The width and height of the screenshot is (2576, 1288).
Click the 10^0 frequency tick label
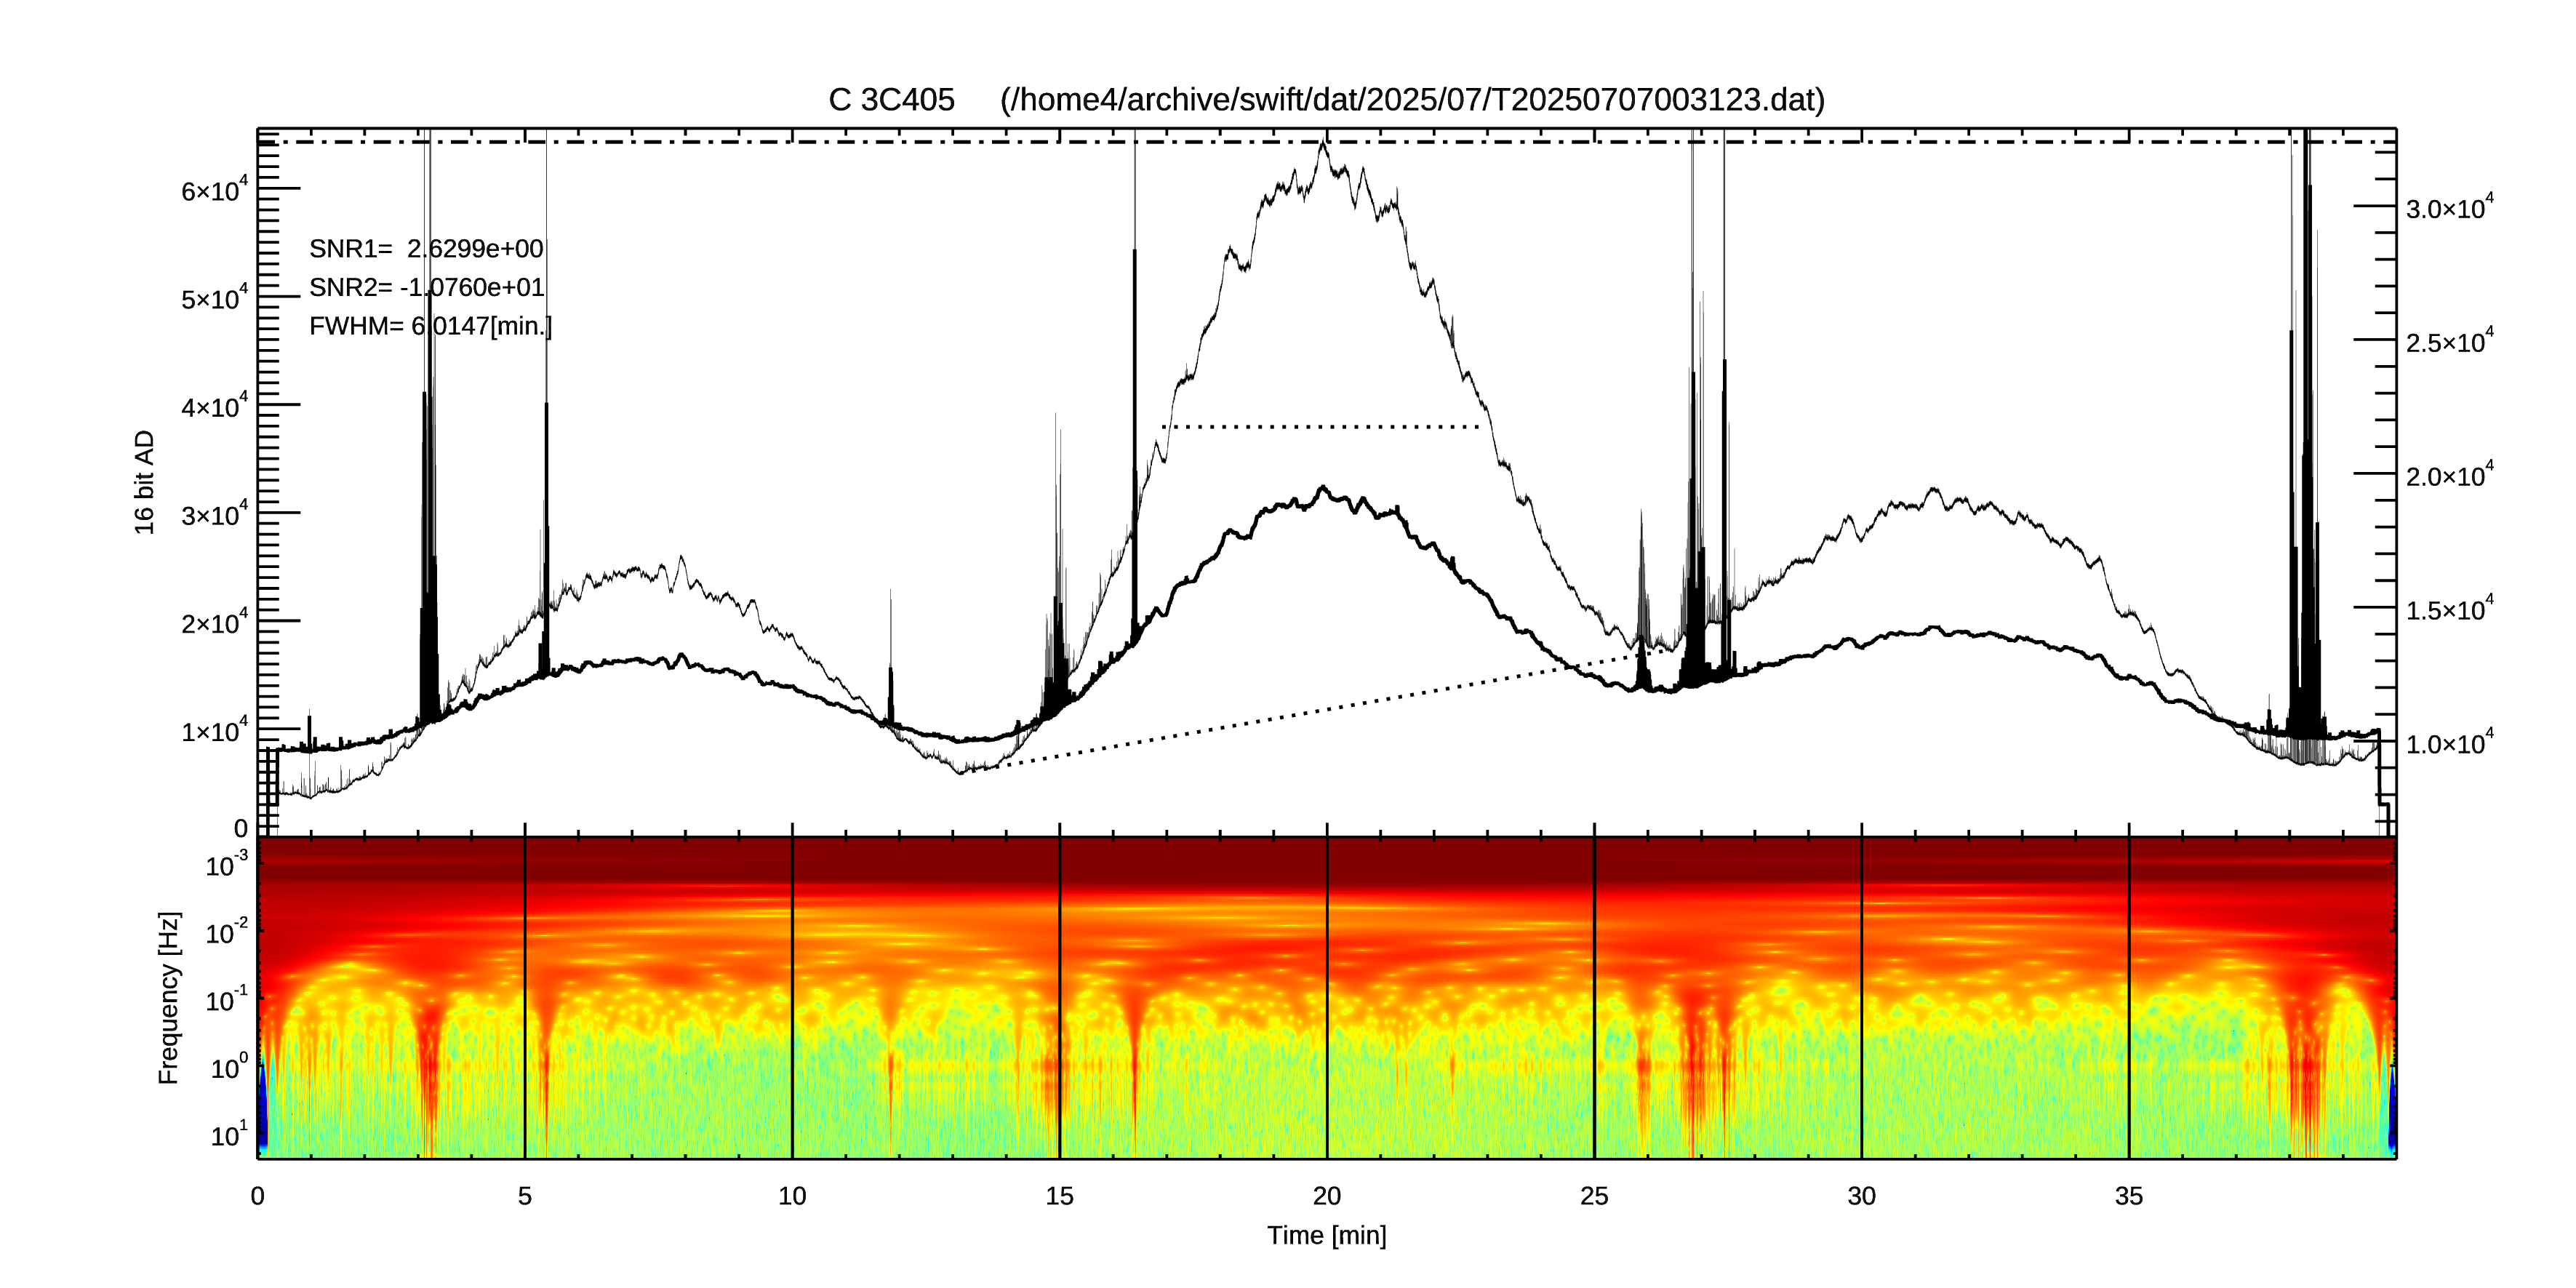click(x=229, y=1066)
